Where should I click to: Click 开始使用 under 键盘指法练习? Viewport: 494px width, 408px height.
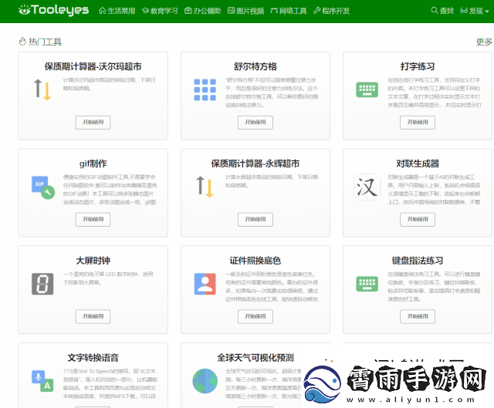[x=418, y=316]
